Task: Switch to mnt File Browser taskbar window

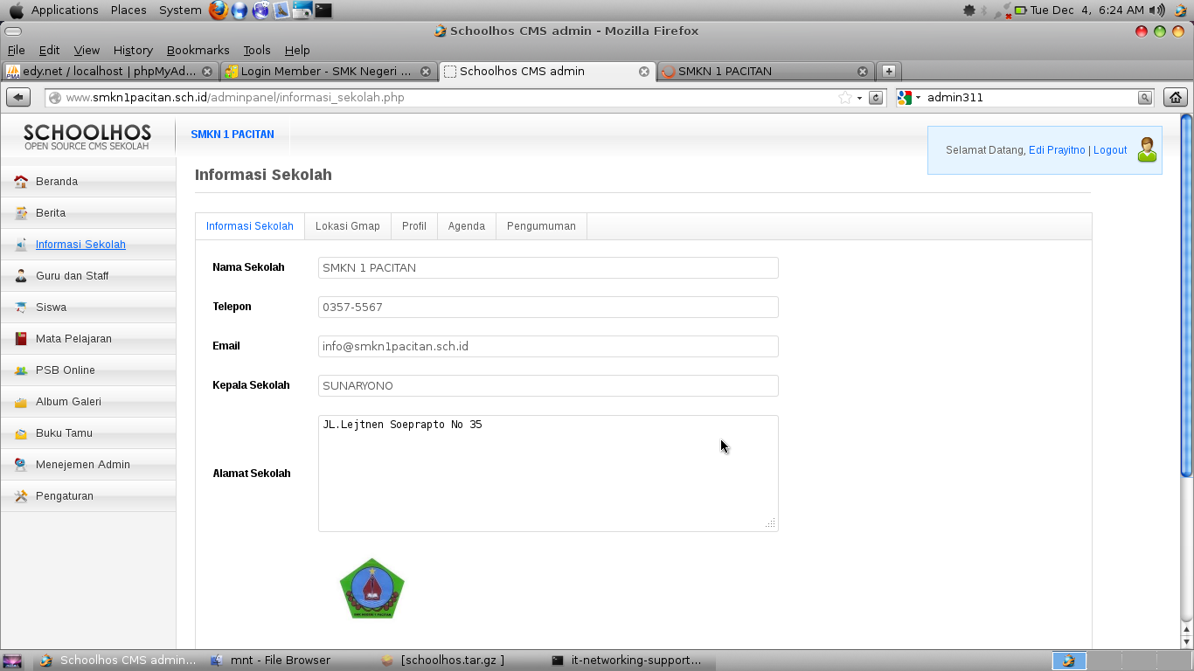Action: coord(280,661)
